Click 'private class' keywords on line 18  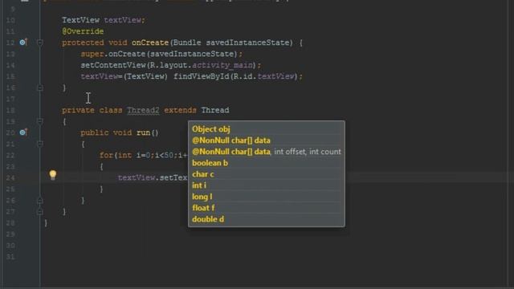[92, 110]
